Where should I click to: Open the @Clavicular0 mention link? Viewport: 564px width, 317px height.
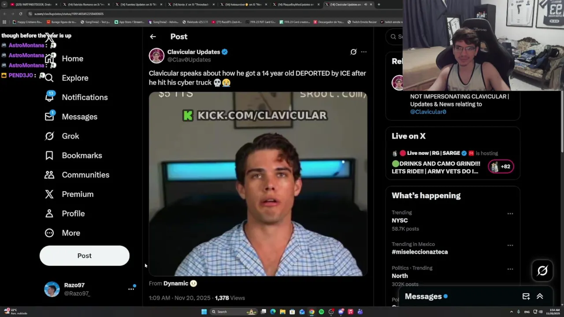click(x=428, y=112)
